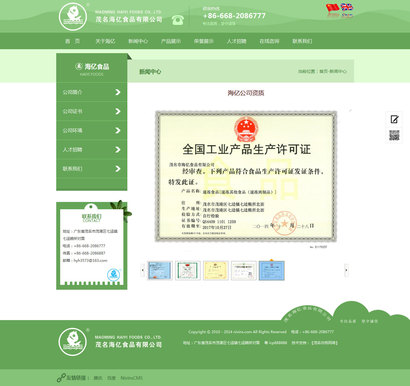Expand 公司证书 sidebar arrow
Viewport: 410px width, 386px height.
(118, 111)
